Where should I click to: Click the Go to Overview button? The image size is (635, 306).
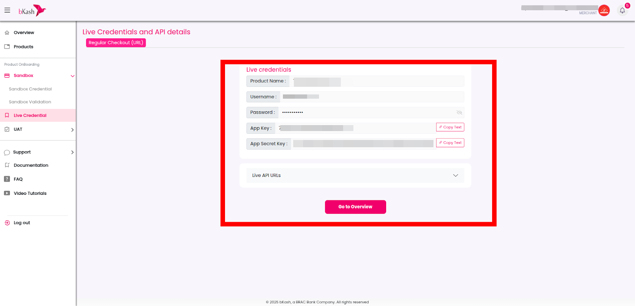click(355, 207)
